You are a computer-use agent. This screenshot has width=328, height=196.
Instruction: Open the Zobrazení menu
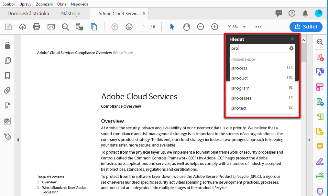coord(44,4)
